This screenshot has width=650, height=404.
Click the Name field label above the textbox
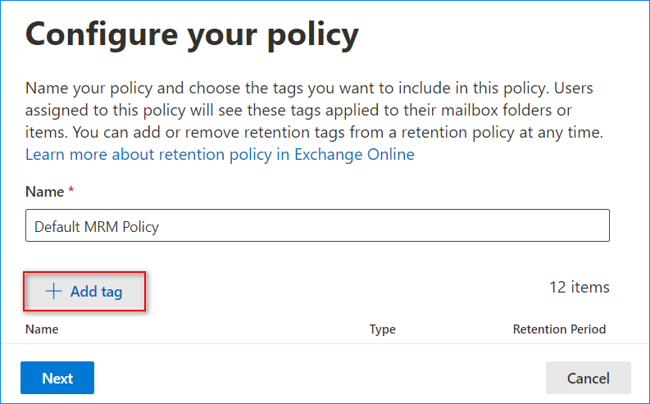click(44, 192)
